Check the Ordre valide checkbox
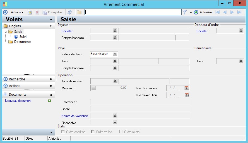This screenshot has width=248, height=143. [93, 132]
